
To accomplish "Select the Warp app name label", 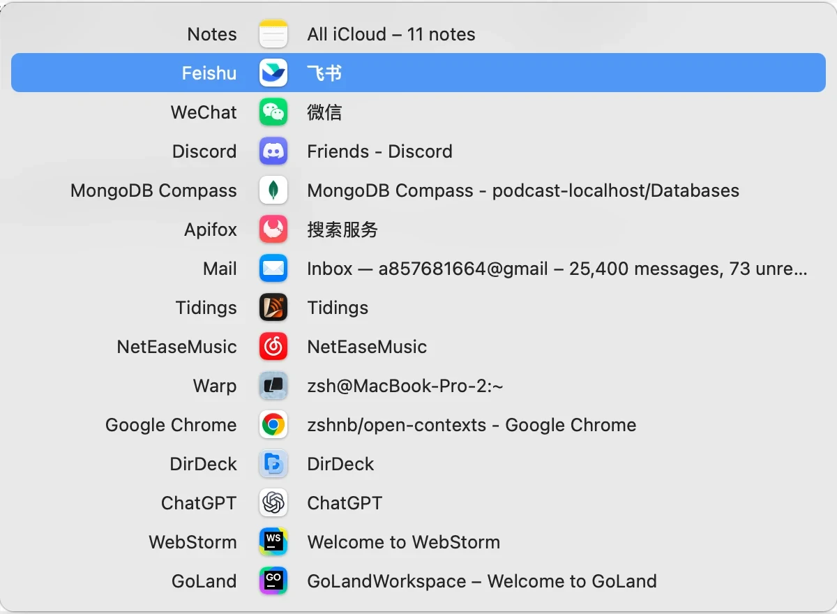I will coord(215,386).
